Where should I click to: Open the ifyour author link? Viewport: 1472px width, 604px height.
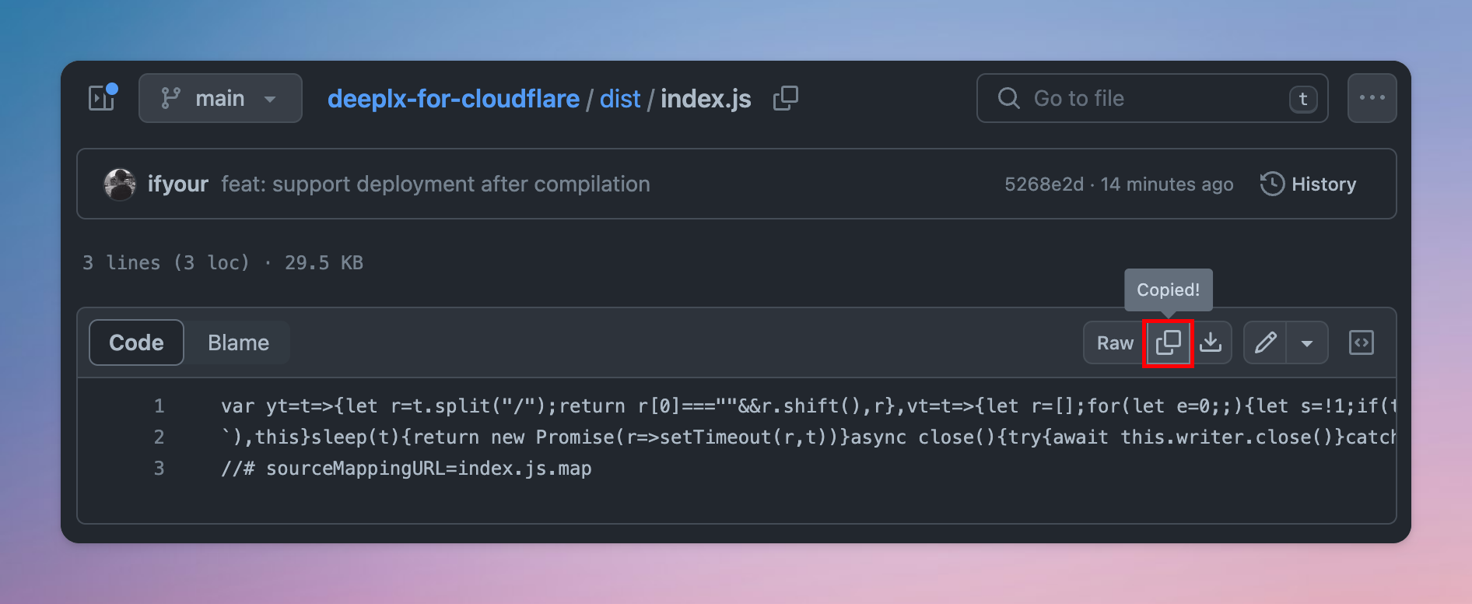pos(178,184)
